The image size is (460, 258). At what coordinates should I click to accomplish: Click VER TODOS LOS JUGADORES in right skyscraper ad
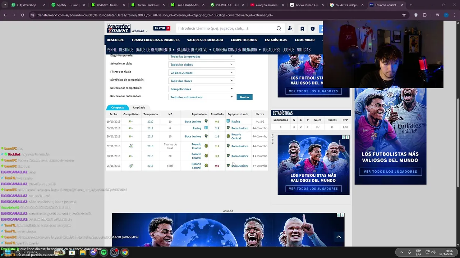click(390, 172)
